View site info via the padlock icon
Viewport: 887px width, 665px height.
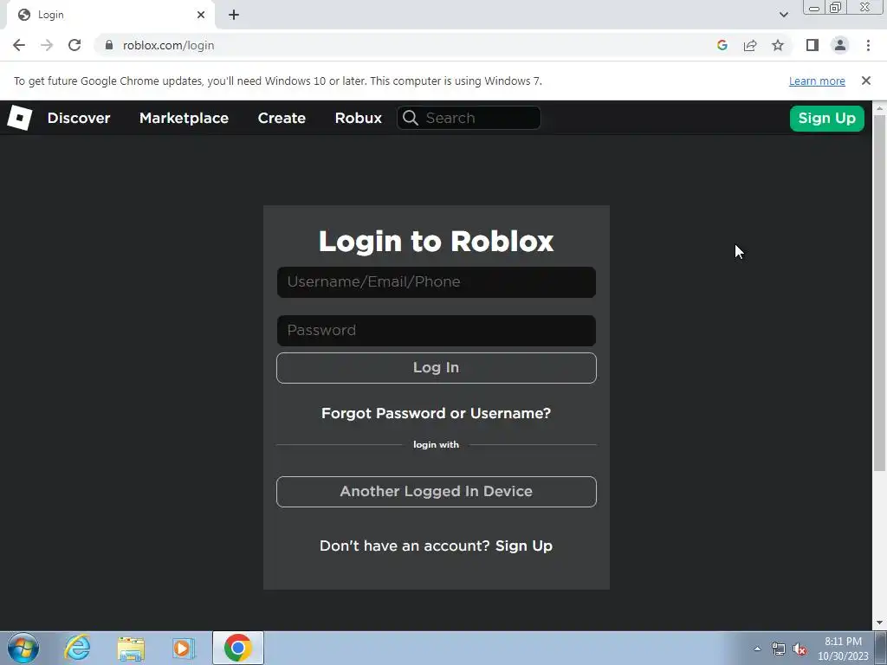coord(109,45)
